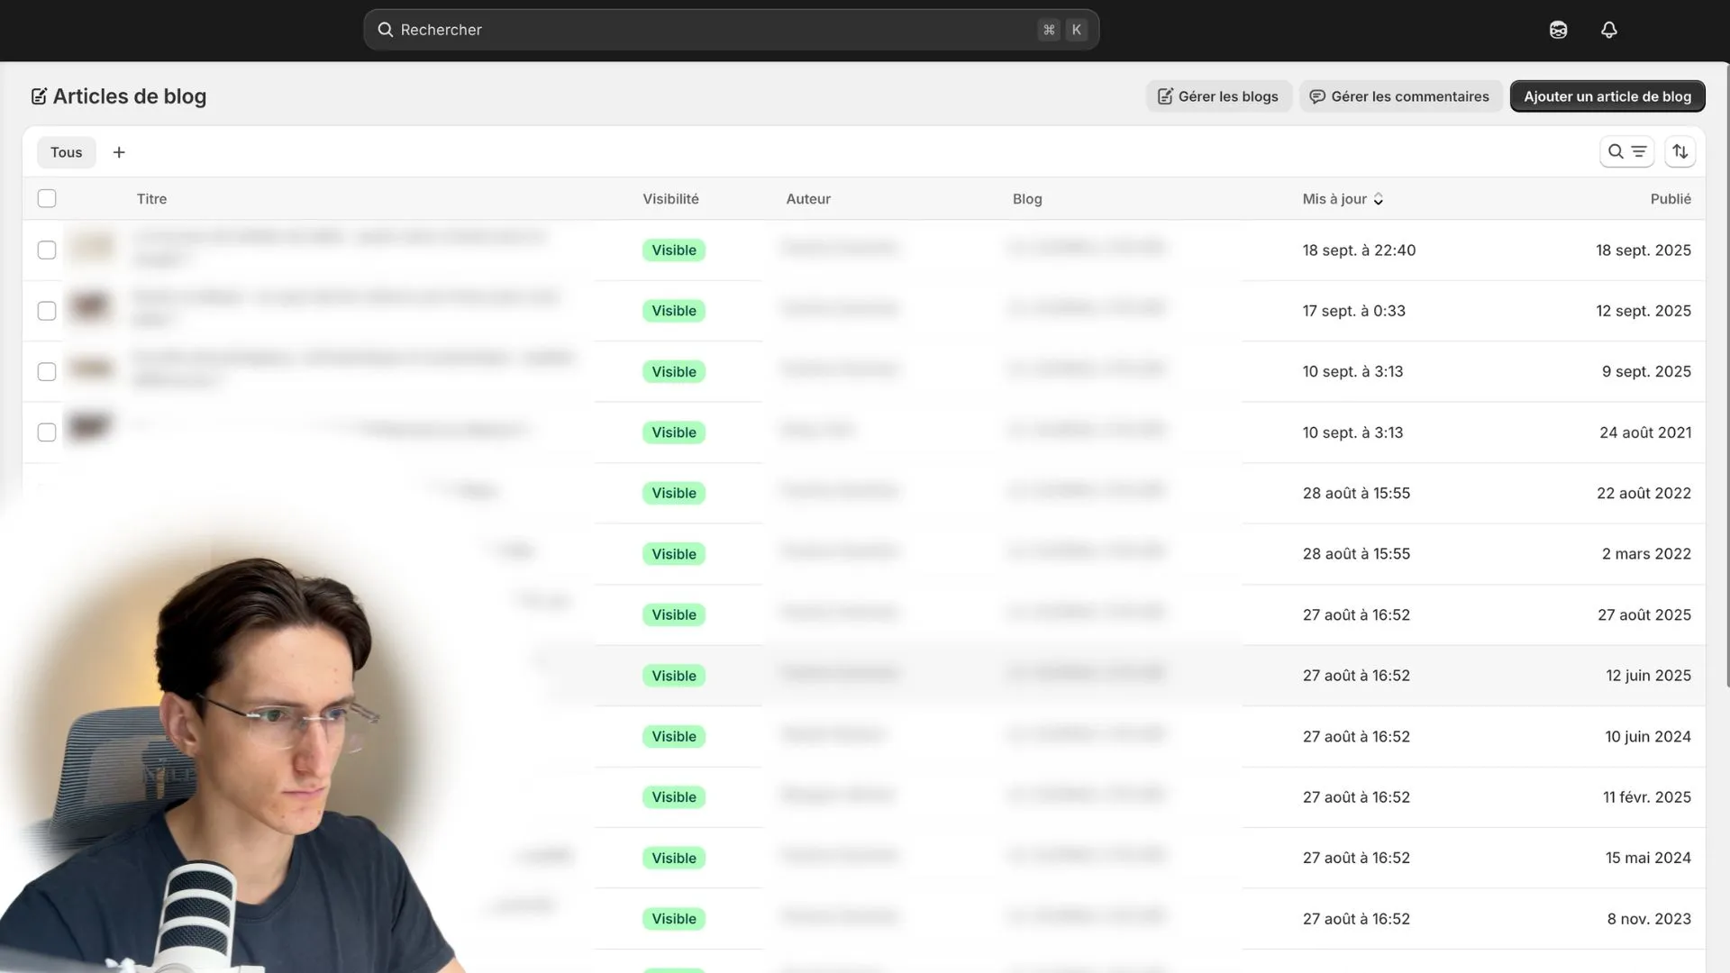
Task: Click the + icon to add a view
Action: tap(118, 151)
